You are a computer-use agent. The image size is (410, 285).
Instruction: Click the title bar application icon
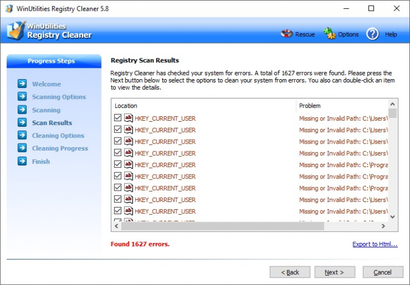[x=9, y=9]
